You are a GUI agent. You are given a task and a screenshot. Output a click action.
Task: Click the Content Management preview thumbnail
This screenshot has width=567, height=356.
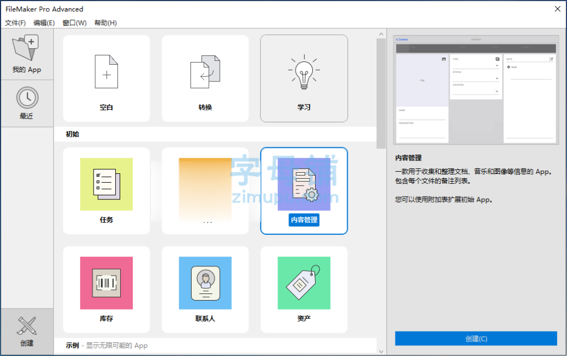pos(476,90)
